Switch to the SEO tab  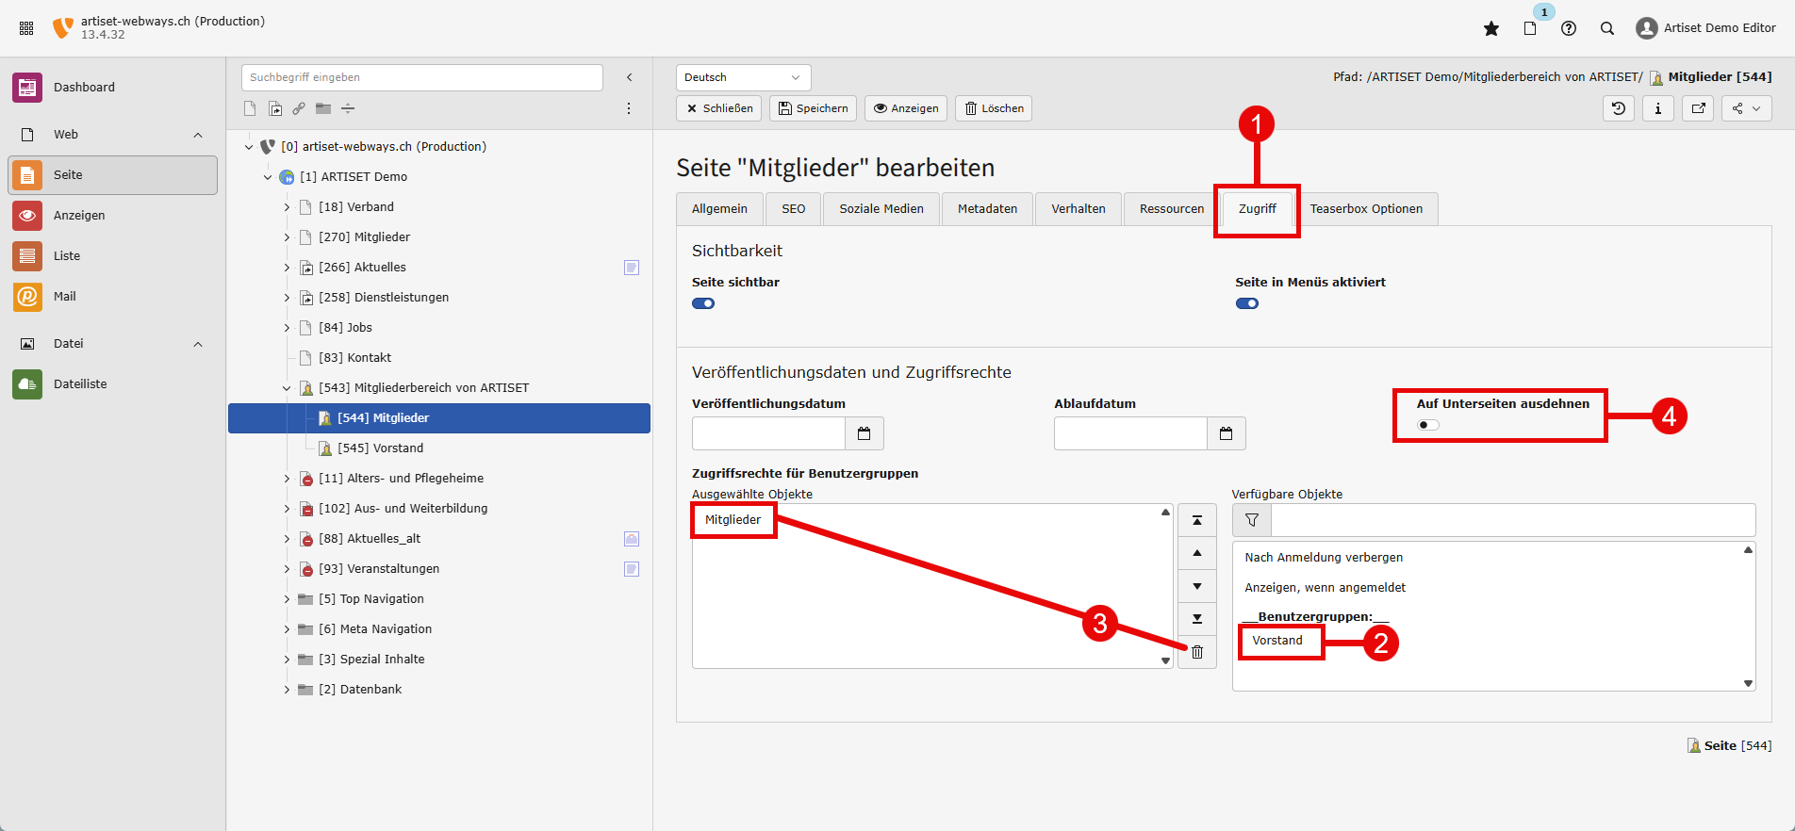point(793,209)
